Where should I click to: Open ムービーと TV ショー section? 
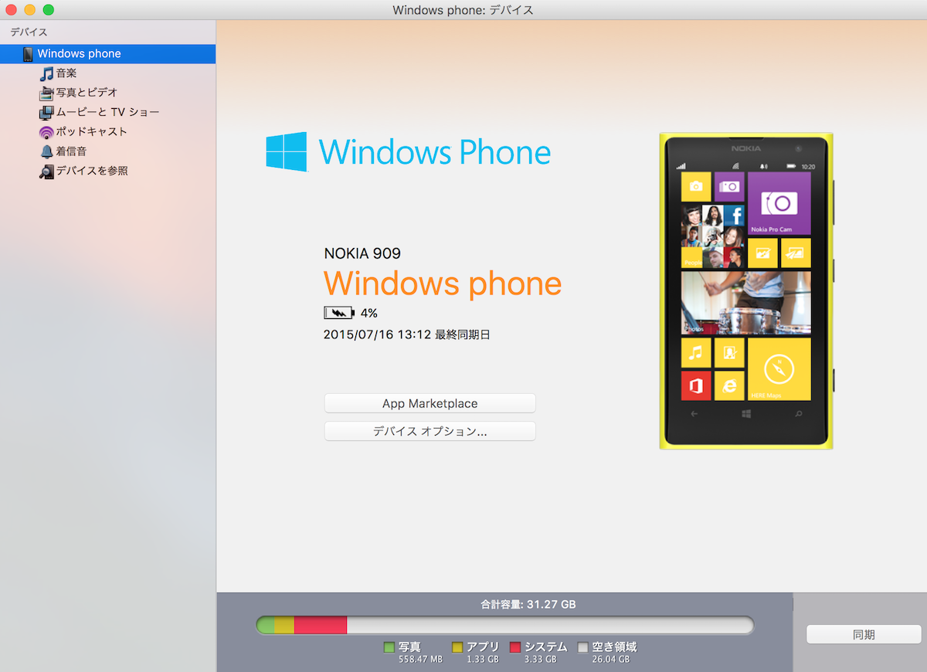[x=107, y=113]
